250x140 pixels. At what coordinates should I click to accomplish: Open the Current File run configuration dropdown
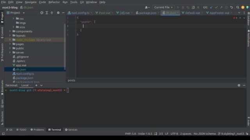pos(163,7)
